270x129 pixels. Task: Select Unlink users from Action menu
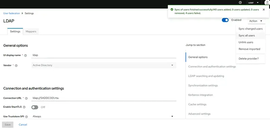(250, 42)
